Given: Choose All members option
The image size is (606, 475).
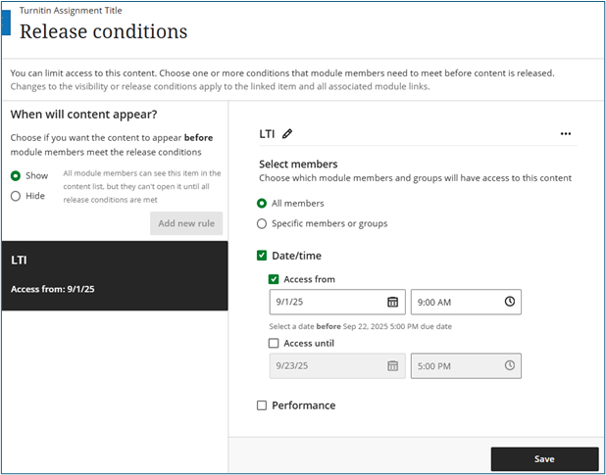Looking at the screenshot, I should click(x=262, y=204).
